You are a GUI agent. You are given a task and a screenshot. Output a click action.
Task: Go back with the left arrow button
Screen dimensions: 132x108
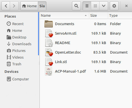pos(6,6)
